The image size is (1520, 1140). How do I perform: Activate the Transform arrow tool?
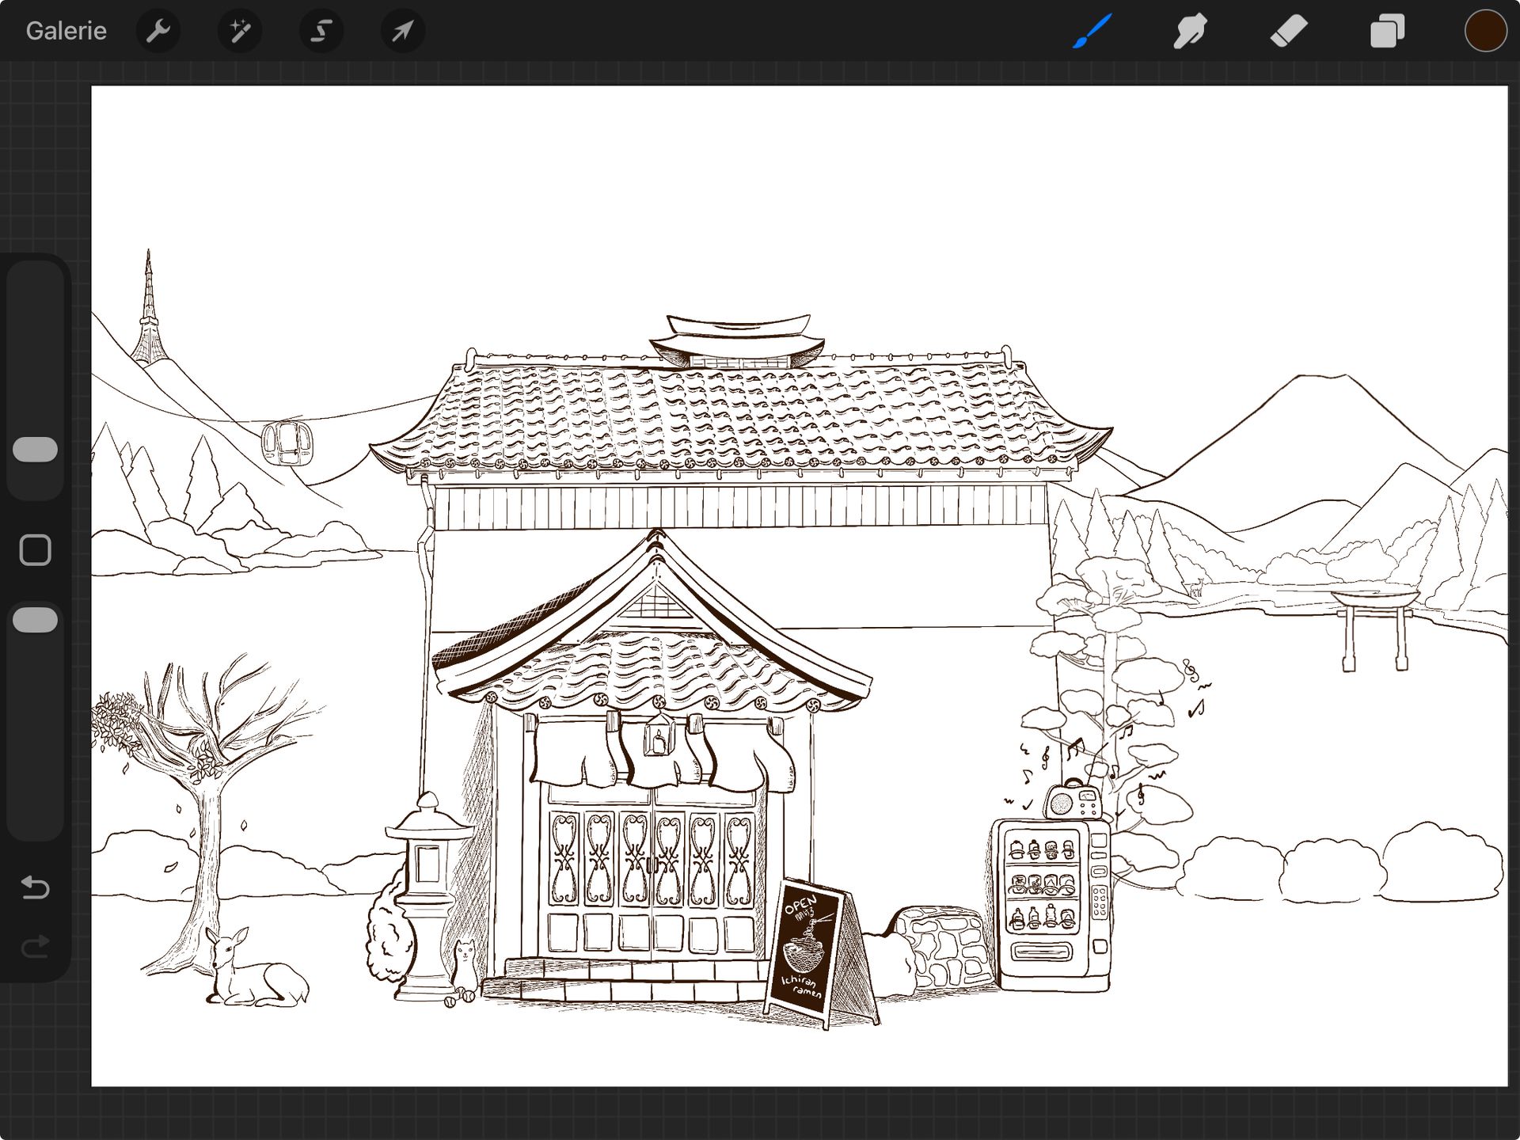(x=403, y=30)
